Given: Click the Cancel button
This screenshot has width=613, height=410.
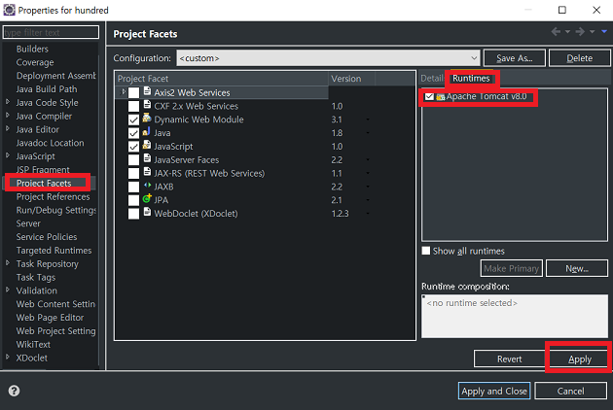Looking at the screenshot, I should pyautogui.click(x=571, y=391).
